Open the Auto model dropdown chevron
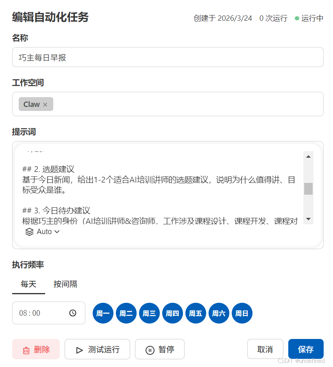Image resolution: width=333 pixels, height=367 pixels. pyautogui.click(x=57, y=232)
